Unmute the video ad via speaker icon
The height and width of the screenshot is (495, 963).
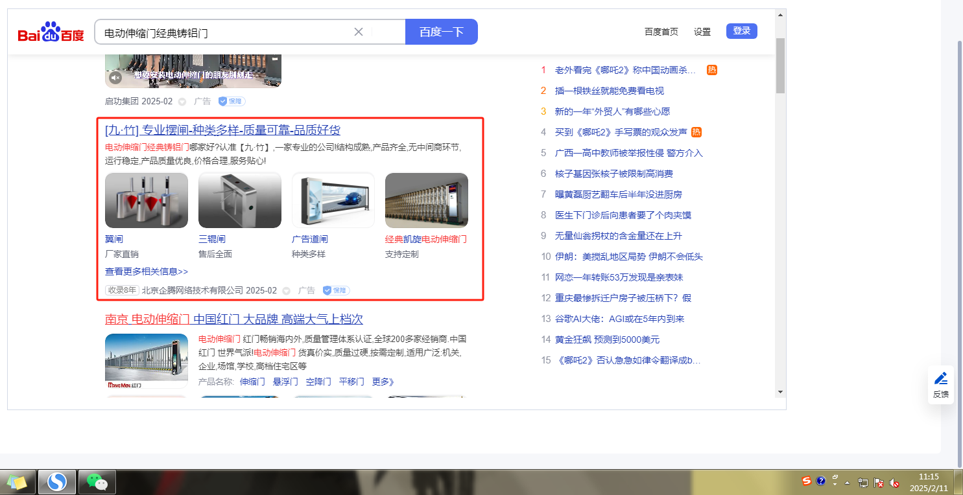(x=115, y=78)
